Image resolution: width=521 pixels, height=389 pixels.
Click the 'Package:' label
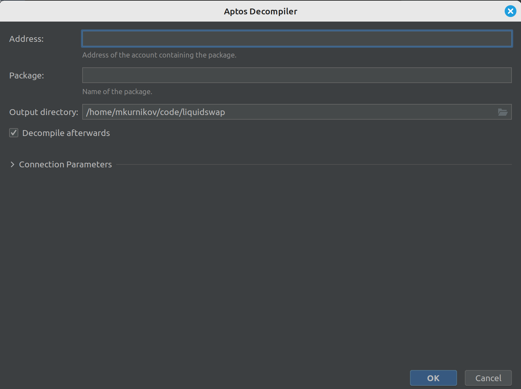click(26, 76)
